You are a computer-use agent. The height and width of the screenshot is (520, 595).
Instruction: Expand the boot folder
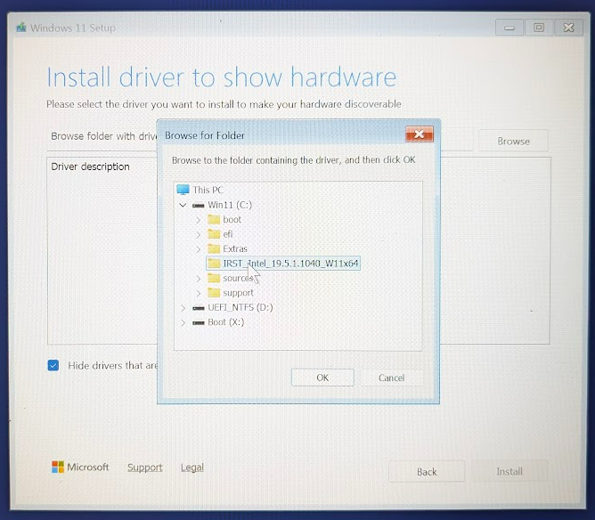pos(198,220)
